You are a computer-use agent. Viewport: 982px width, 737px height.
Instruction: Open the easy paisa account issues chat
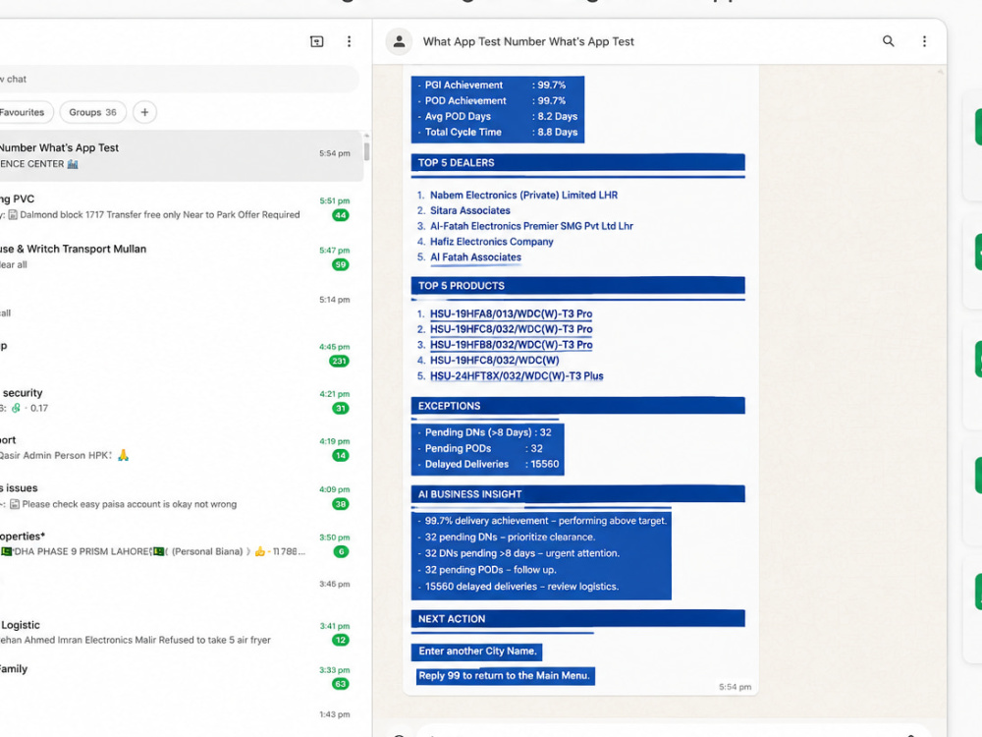click(181, 496)
